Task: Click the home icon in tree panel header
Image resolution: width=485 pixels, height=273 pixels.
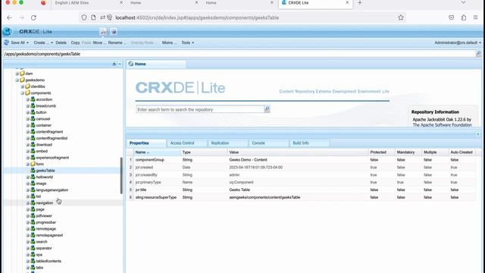Action: pos(114,64)
